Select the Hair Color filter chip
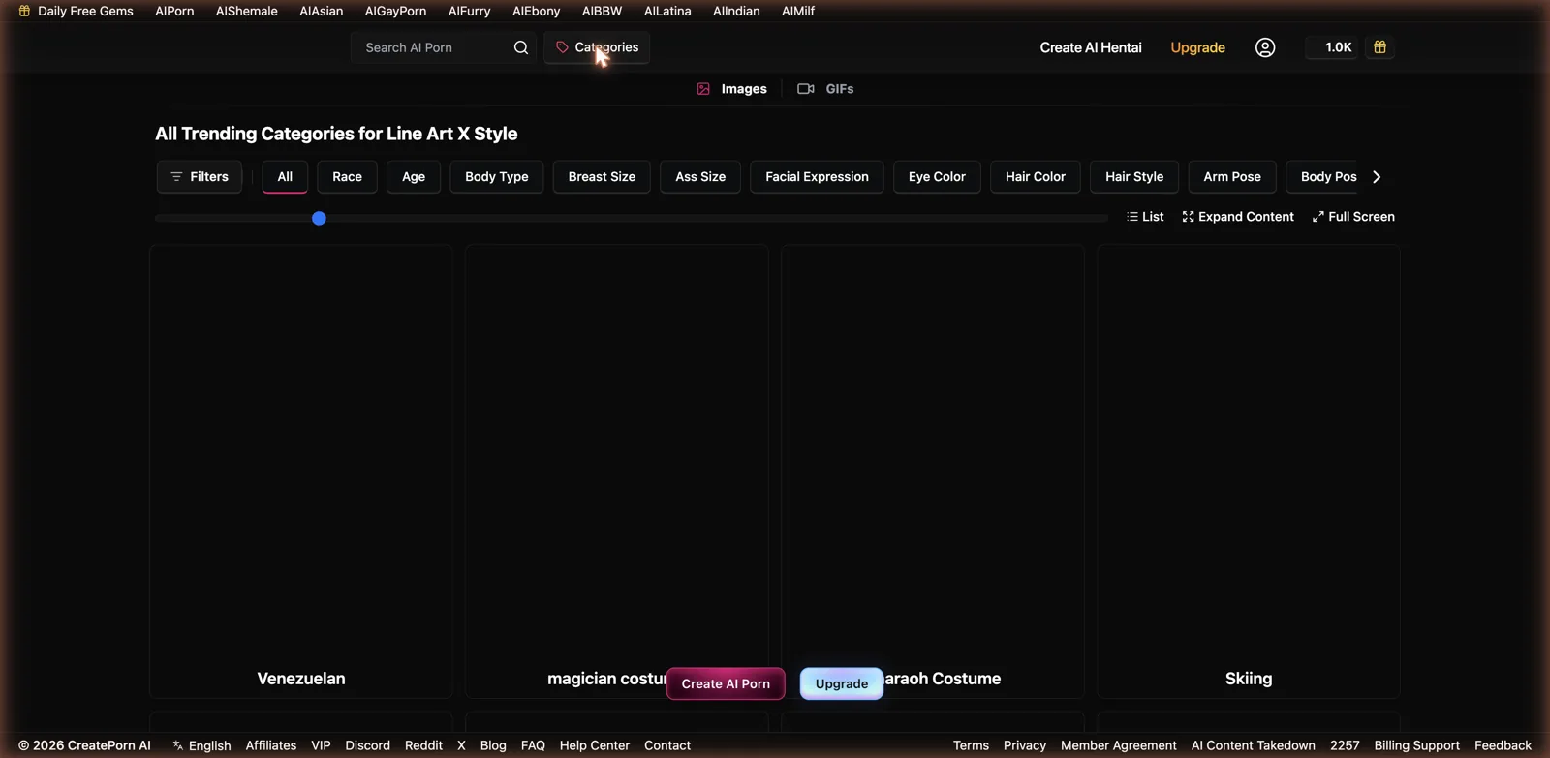Image resolution: width=1550 pixels, height=758 pixels. (1036, 177)
